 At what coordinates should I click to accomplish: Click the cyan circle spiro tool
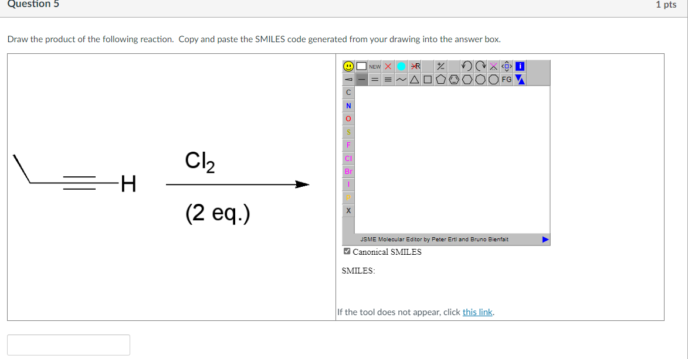pos(401,66)
